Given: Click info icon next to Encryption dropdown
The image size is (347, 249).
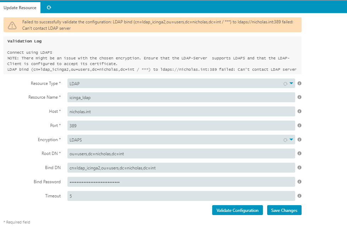Looking at the screenshot, I should tap(299, 140).
